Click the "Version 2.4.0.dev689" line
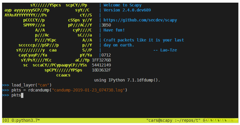The width and height of the screenshot is (240, 125). [x=127, y=10]
